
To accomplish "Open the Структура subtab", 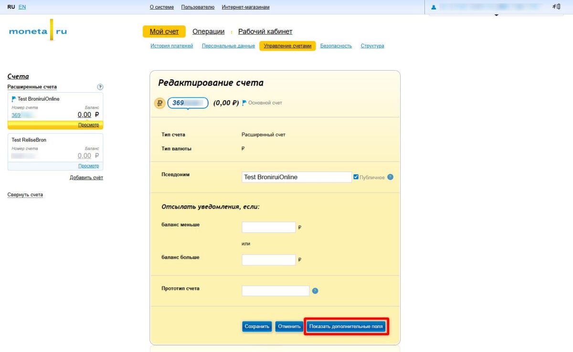I will point(372,46).
